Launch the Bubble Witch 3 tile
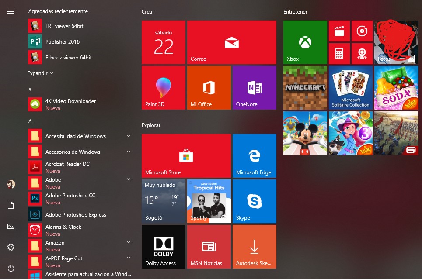The image size is (422, 279). (351, 133)
